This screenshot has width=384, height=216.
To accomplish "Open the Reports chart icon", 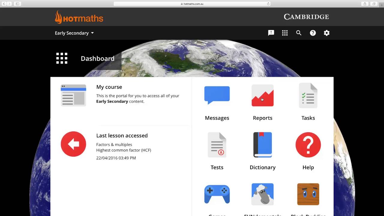I will [x=262, y=95].
